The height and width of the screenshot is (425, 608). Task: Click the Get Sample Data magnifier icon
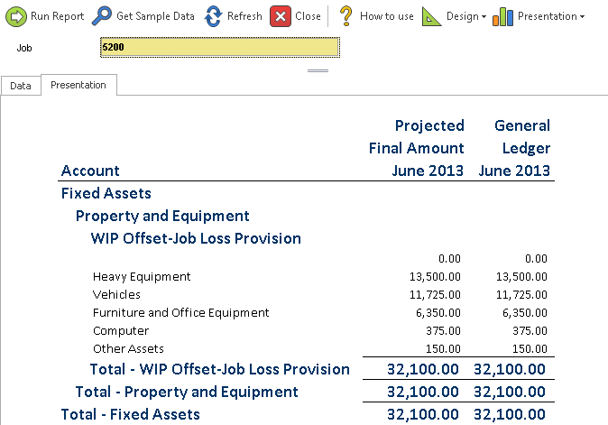[x=102, y=16]
